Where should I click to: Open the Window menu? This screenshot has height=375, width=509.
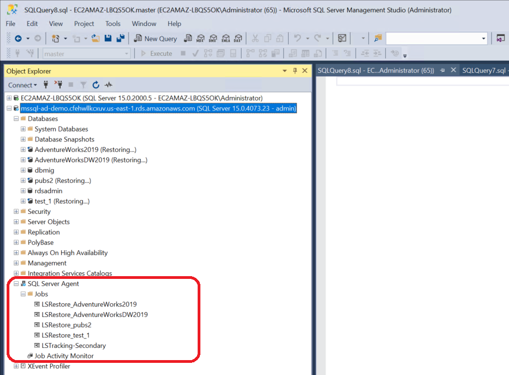144,24
